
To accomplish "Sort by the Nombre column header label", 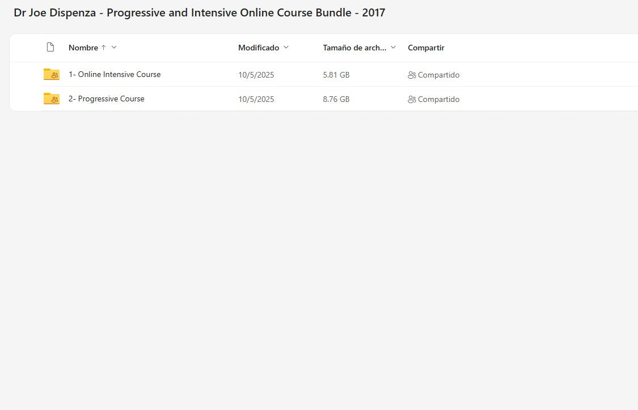I will pos(83,48).
